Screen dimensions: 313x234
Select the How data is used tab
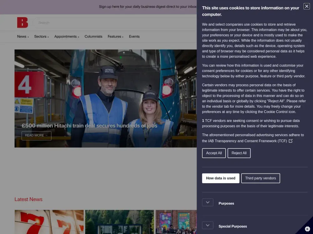pos(221,178)
